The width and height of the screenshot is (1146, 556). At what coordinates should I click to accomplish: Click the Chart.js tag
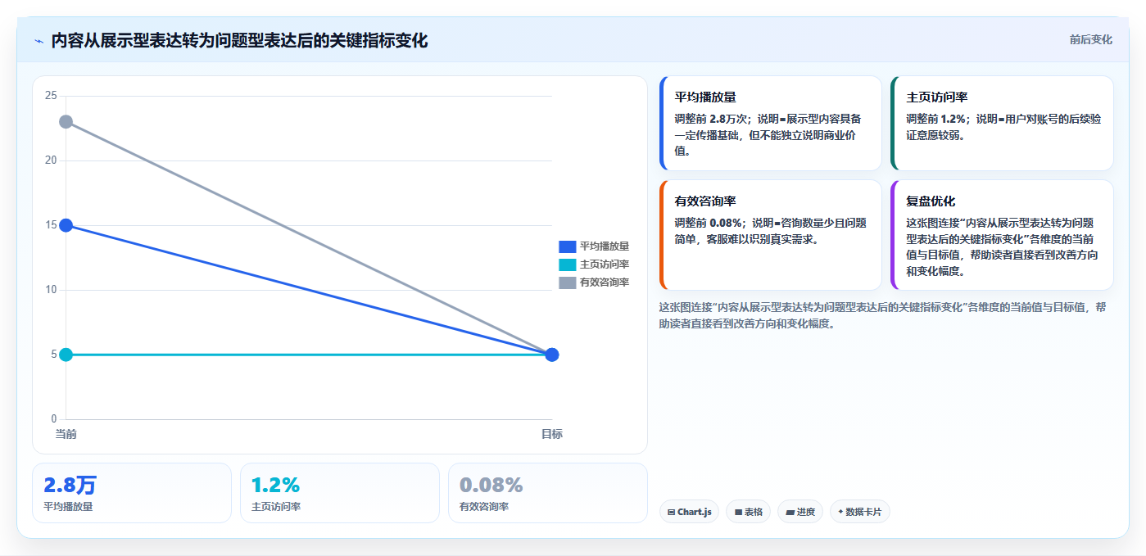click(689, 512)
